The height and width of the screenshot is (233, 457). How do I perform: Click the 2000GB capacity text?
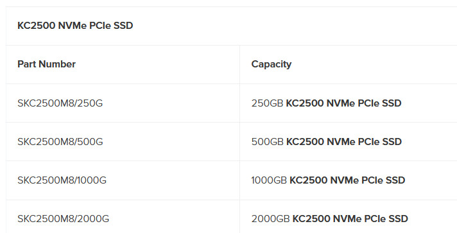pyautogui.click(x=270, y=219)
